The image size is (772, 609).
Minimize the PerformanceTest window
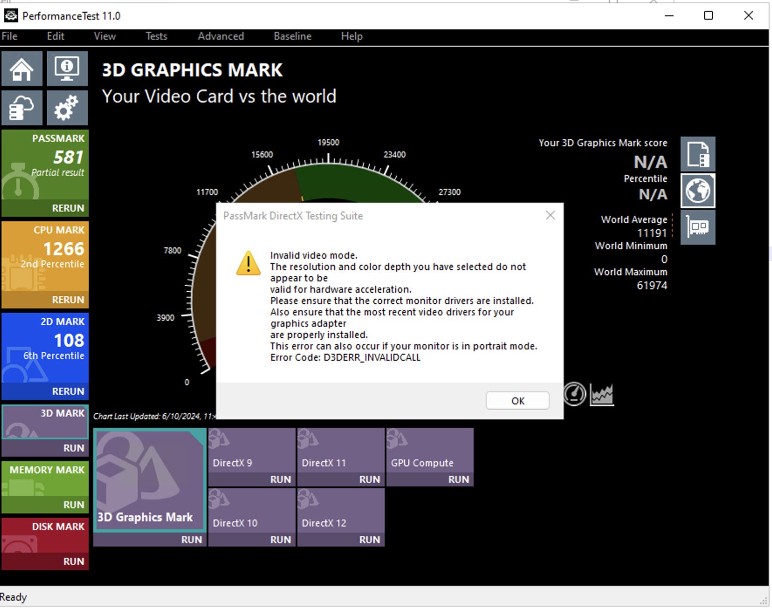pyautogui.click(x=669, y=16)
